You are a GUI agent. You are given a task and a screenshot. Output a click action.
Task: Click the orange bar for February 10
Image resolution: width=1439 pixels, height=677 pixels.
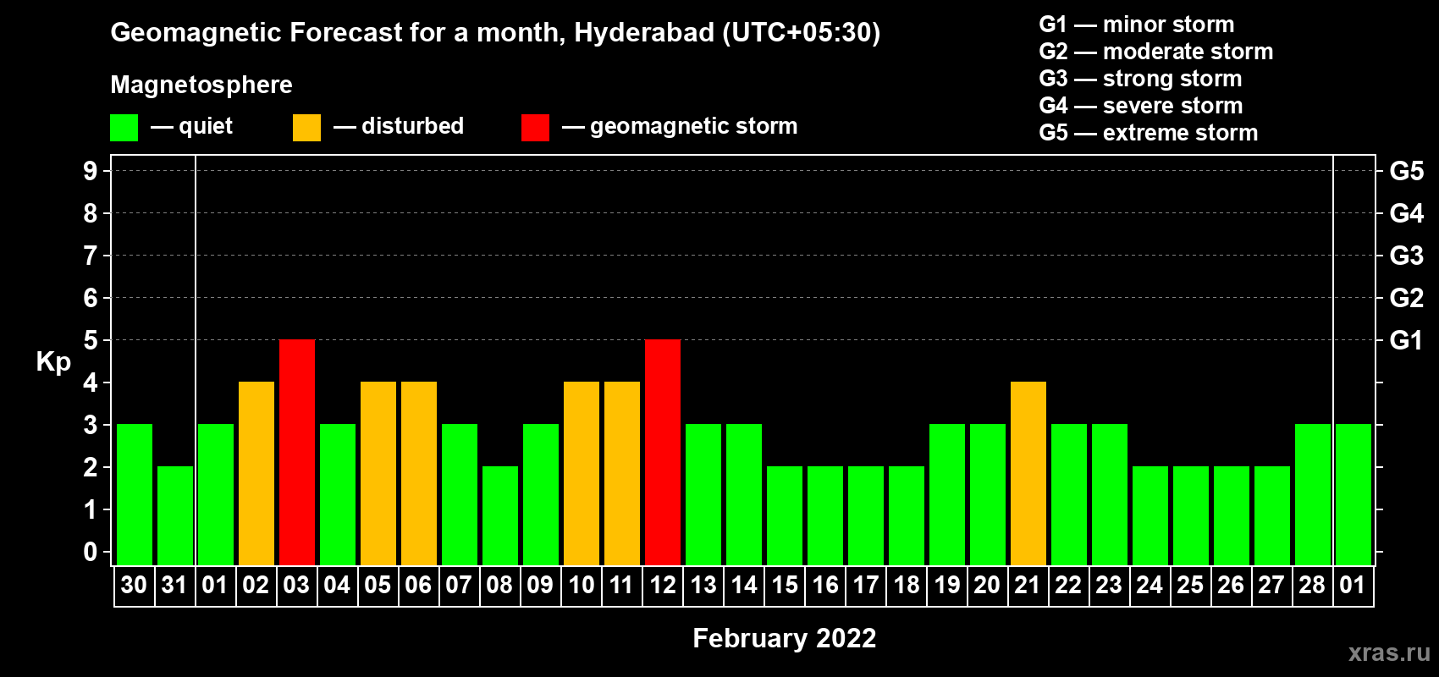point(582,474)
